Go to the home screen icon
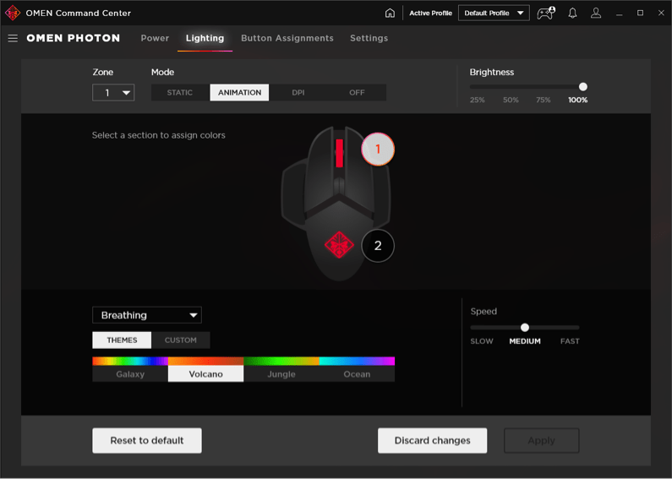Image resolution: width=672 pixels, height=479 pixels. coord(390,14)
